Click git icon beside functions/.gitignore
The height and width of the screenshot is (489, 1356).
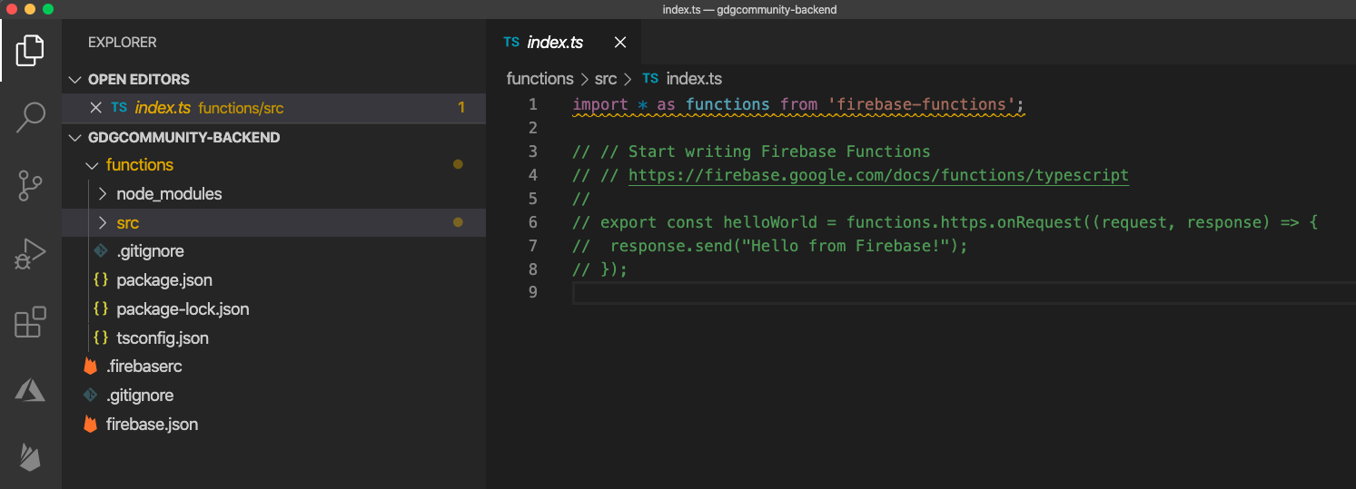101,251
